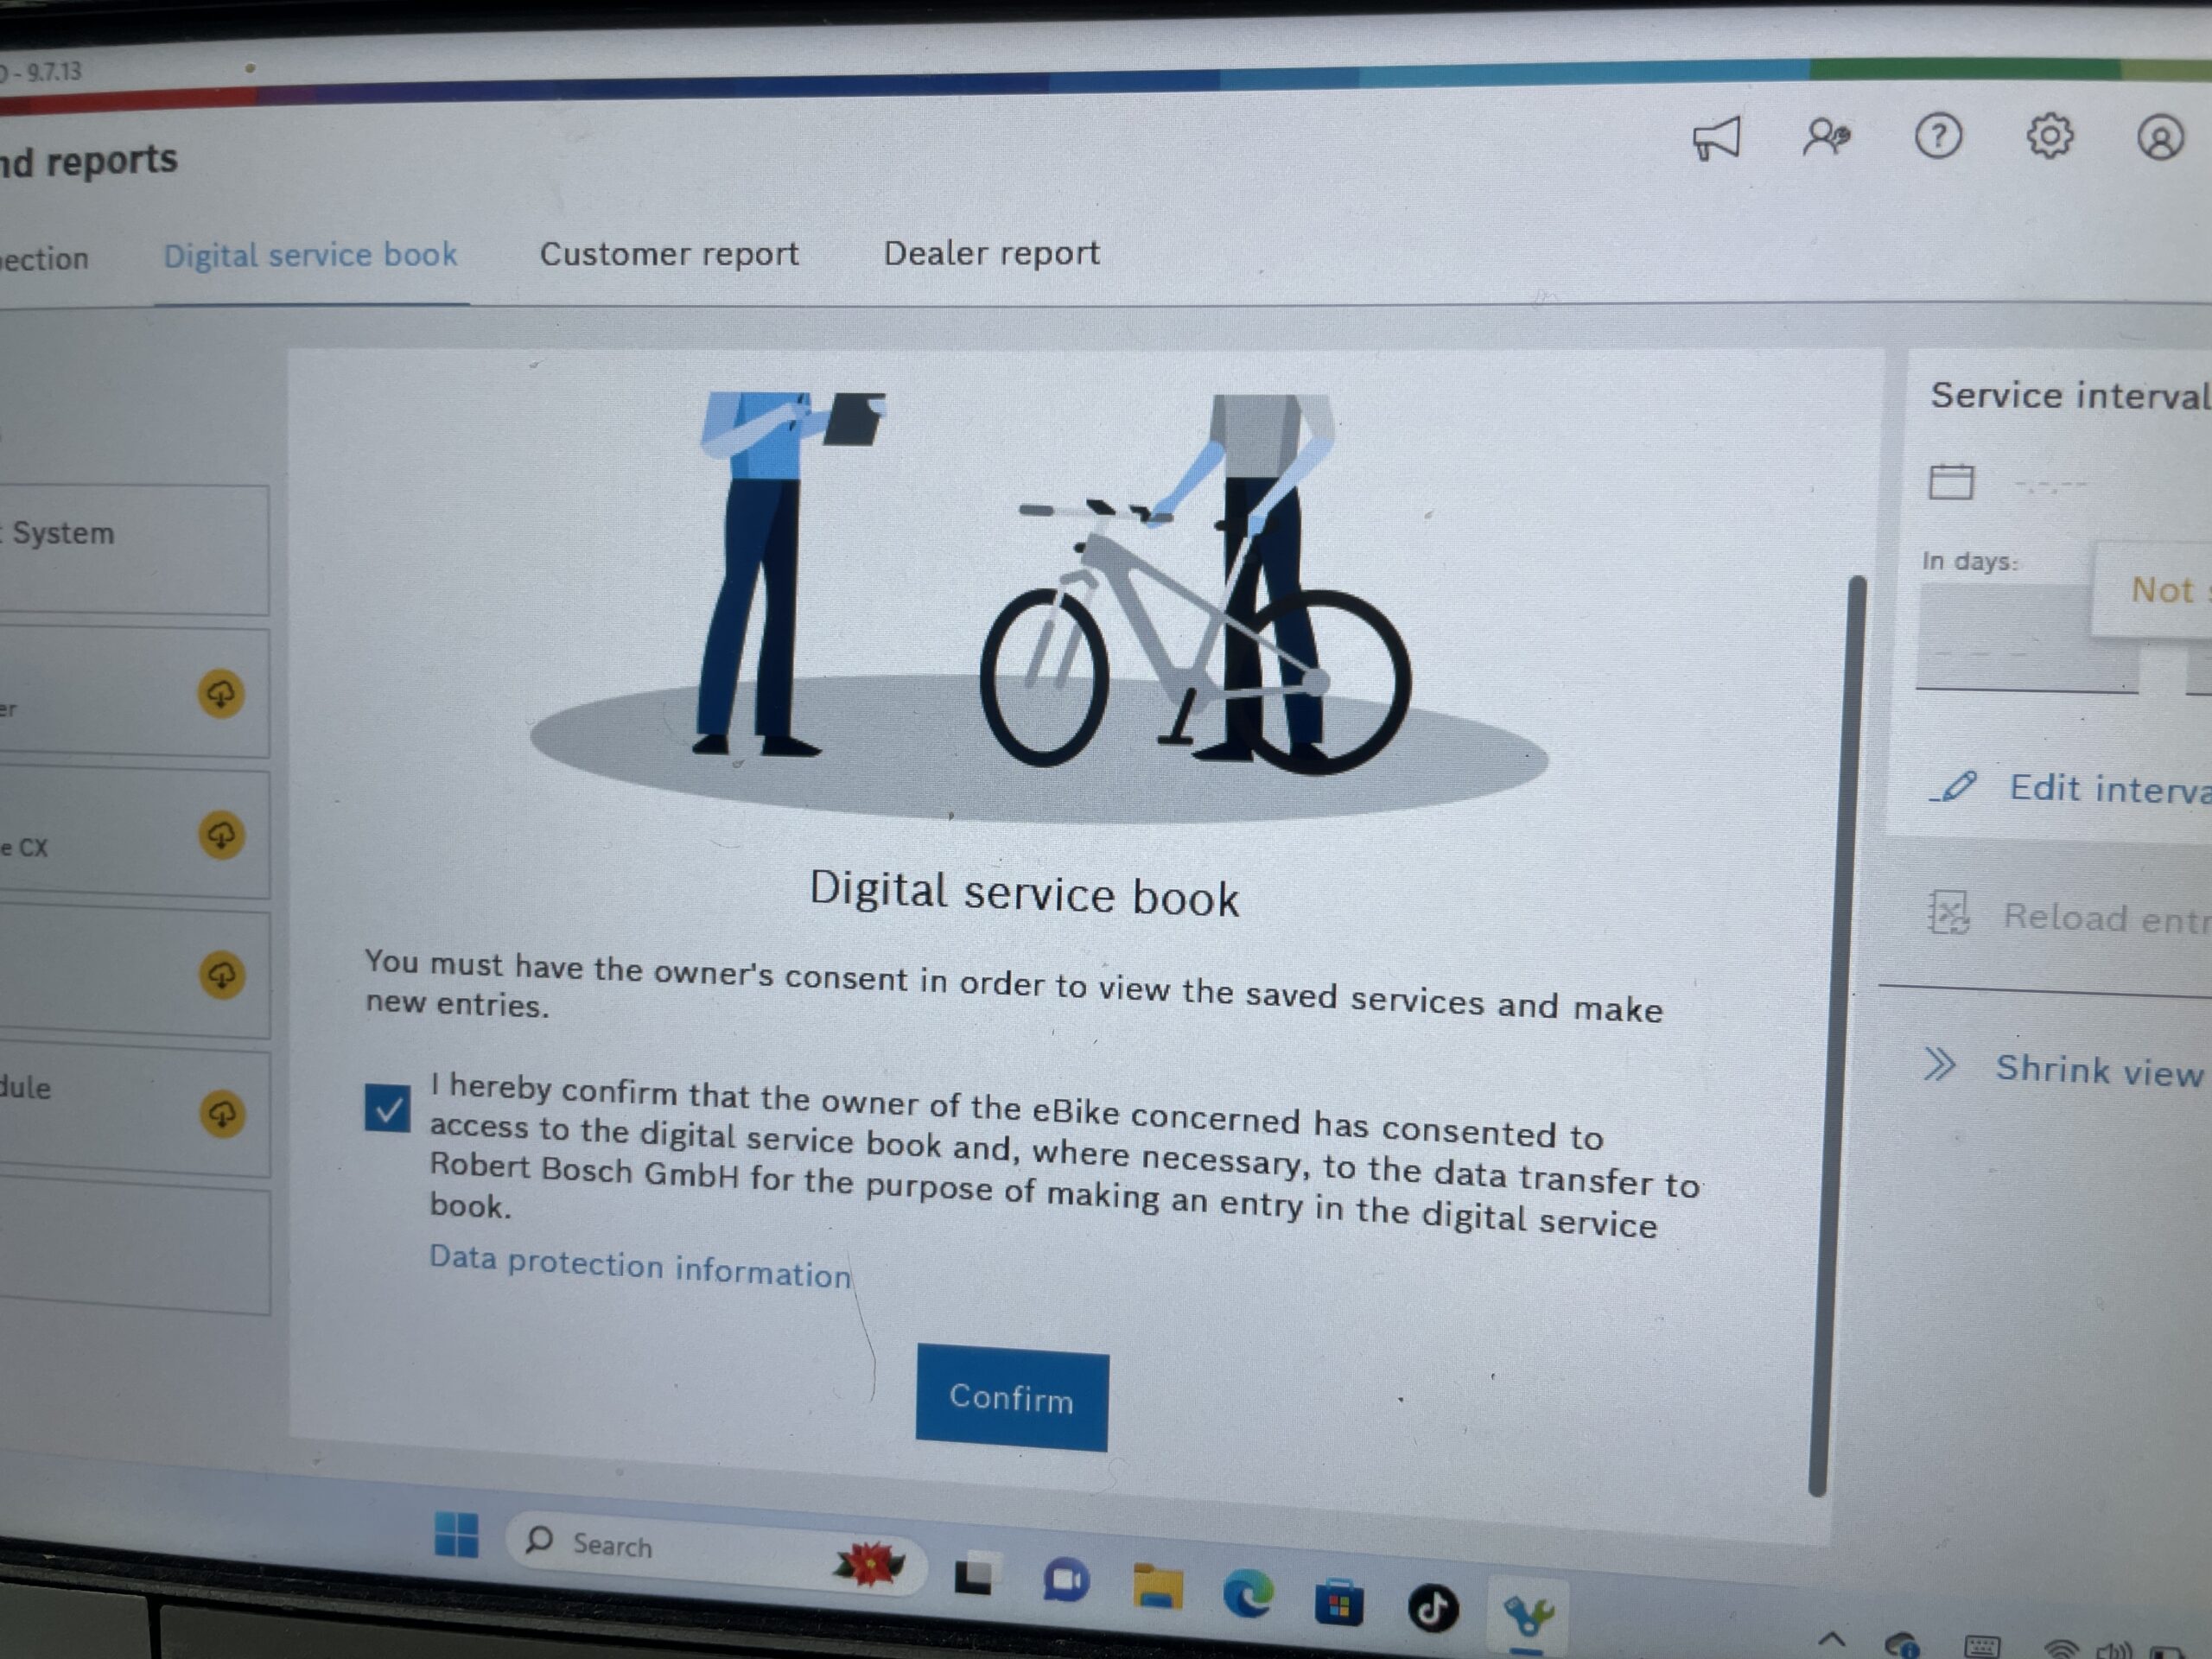Open the Data protection information link

tap(640, 1267)
